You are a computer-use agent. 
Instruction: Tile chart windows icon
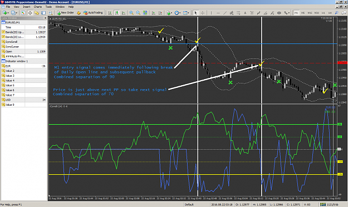145,13
